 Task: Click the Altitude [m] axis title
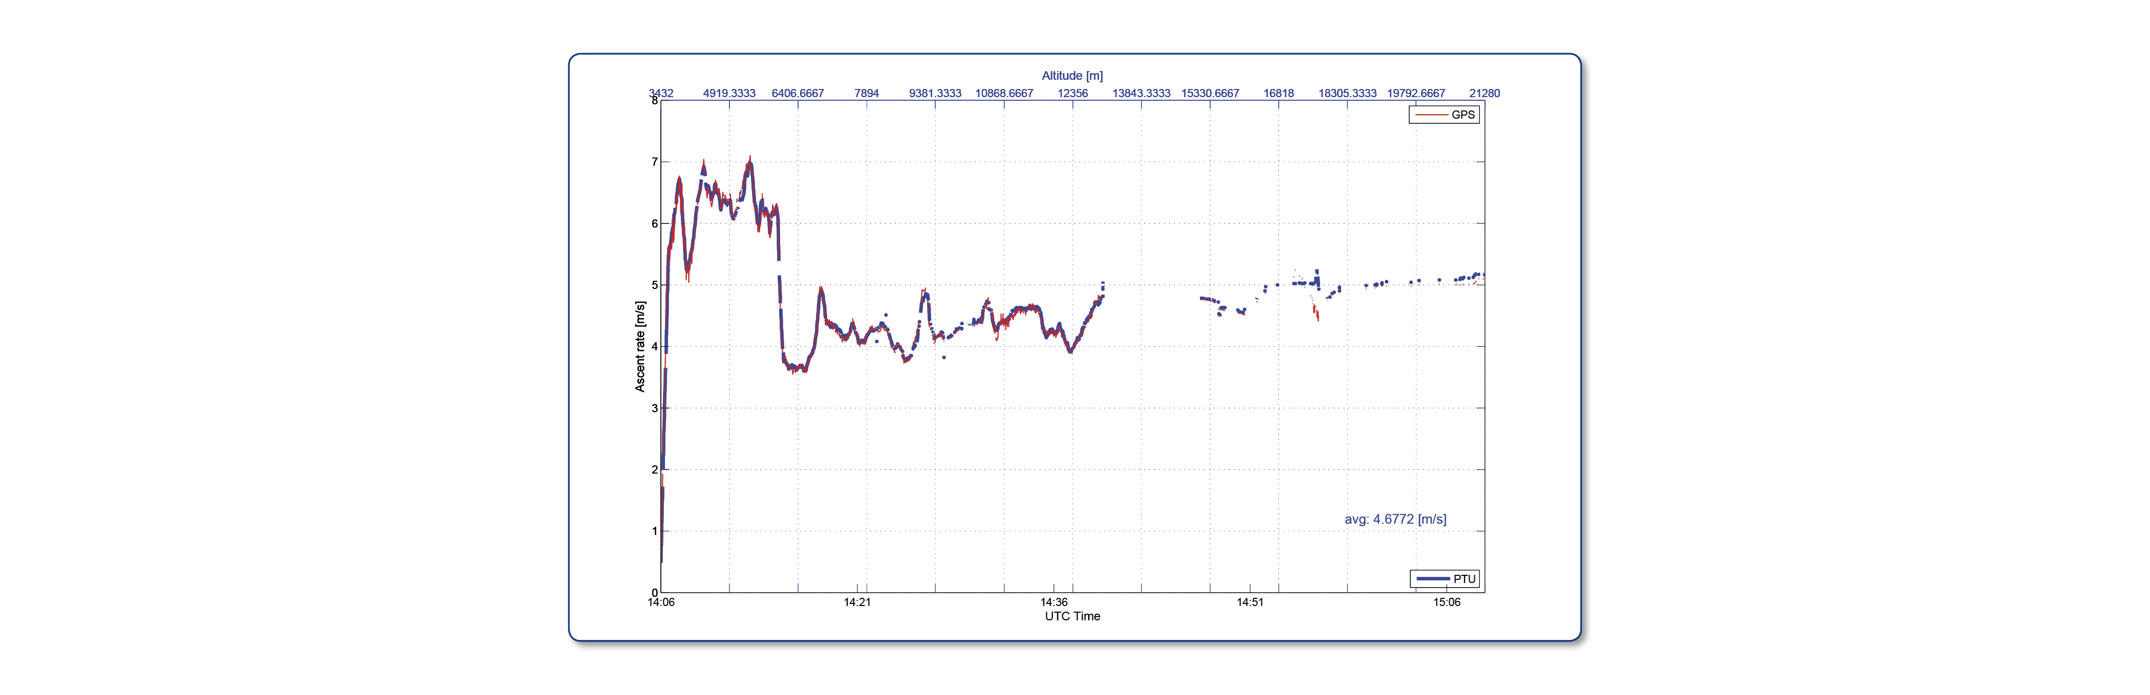click(x=1072, y=76)
